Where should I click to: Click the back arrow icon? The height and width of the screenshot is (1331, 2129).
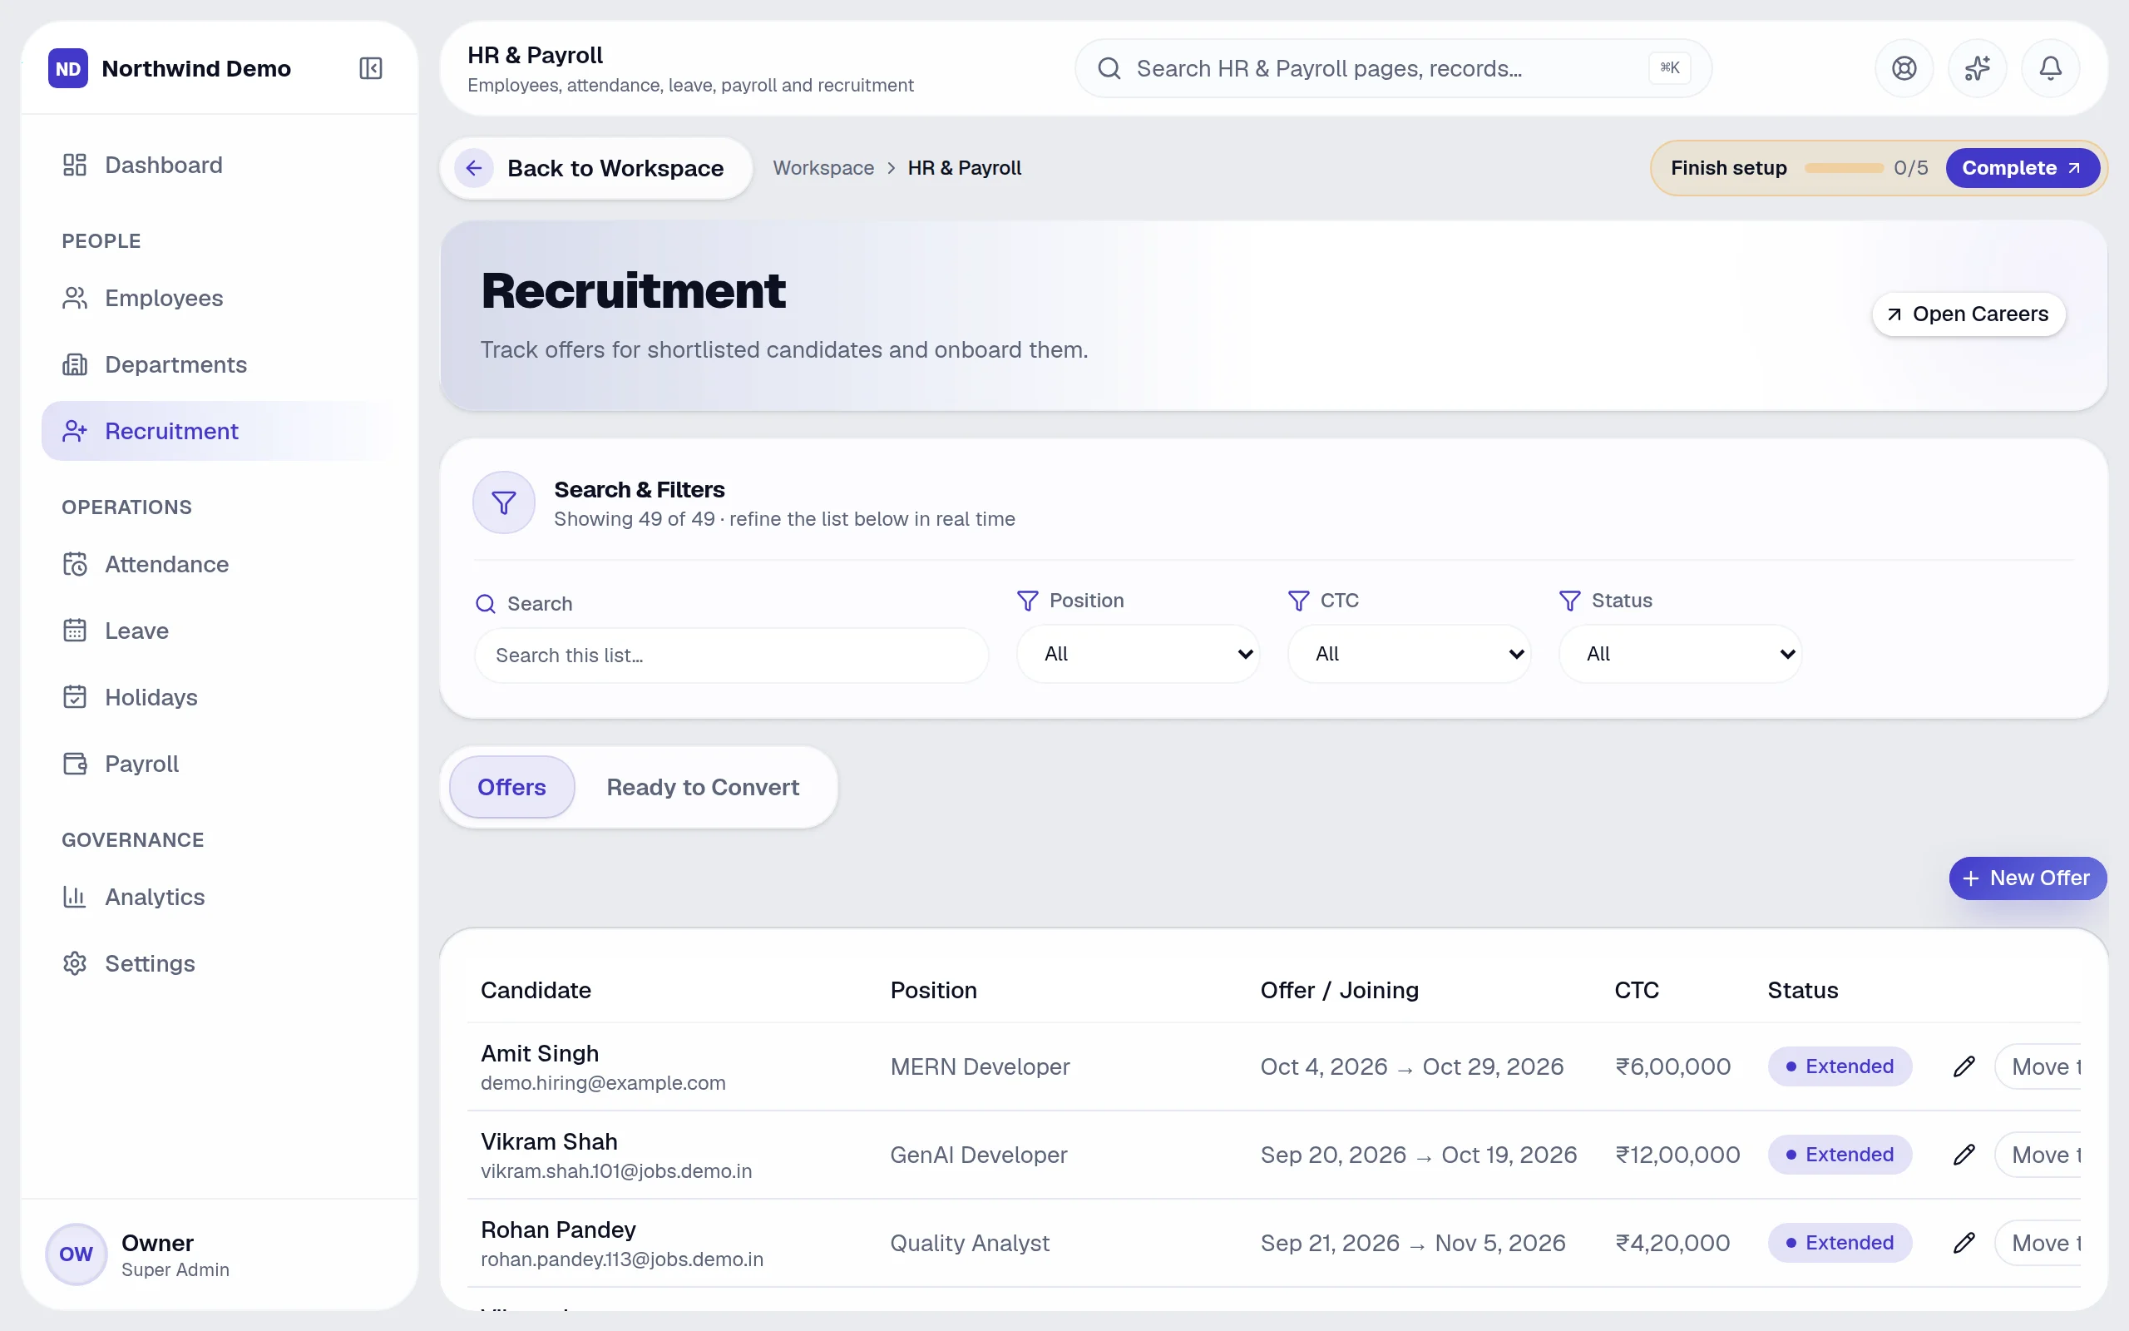point(474,168)
